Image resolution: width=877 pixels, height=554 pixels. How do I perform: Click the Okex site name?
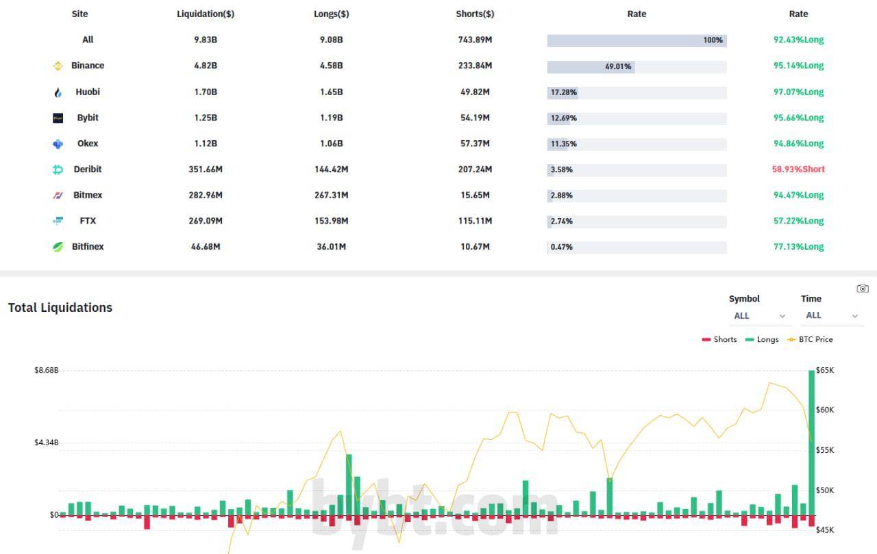click(x=88, y=144)
